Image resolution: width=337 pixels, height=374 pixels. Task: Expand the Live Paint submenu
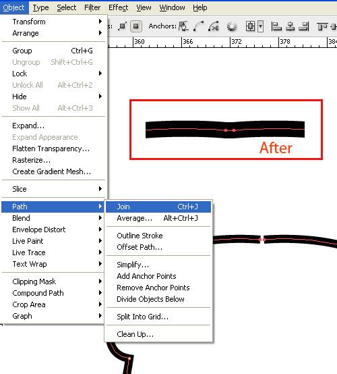point(53,241)
